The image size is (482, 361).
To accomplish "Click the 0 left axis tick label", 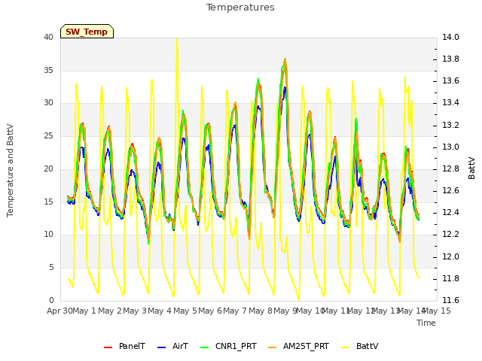I will coord(51,300).
